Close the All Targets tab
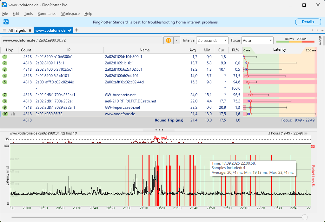 (x=30, y=30)
